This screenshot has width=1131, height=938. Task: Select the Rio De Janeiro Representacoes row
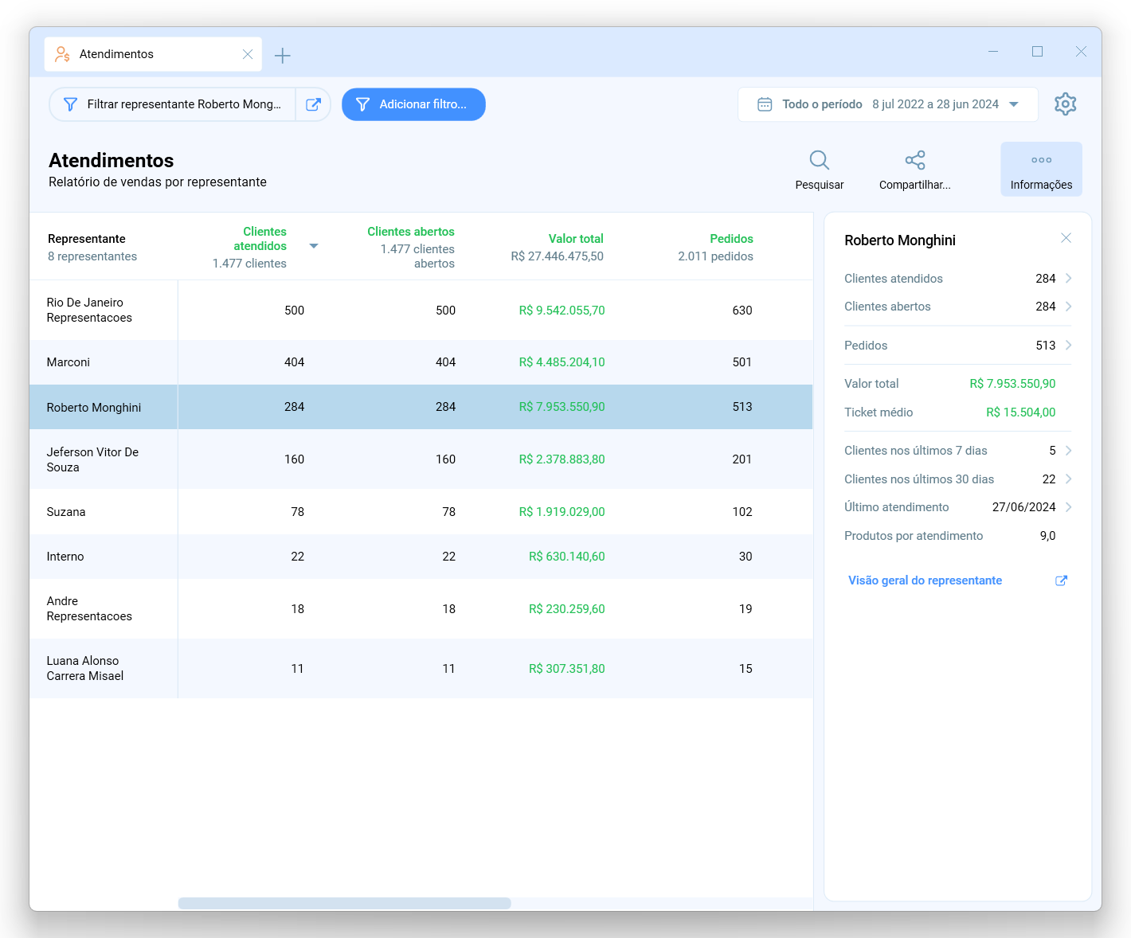[421, 311]
